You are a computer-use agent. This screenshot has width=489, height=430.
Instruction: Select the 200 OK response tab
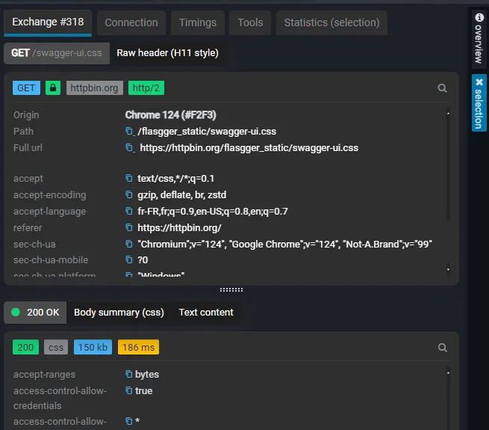35,312
